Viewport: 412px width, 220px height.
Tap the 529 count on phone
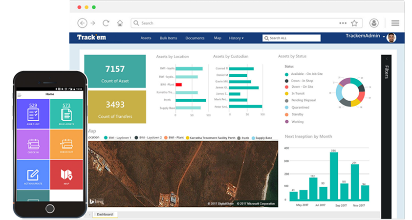(x=33, y=105)
